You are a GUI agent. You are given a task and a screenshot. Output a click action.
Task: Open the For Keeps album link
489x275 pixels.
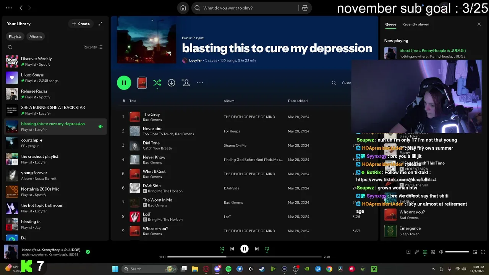click(x=232, y=131)
